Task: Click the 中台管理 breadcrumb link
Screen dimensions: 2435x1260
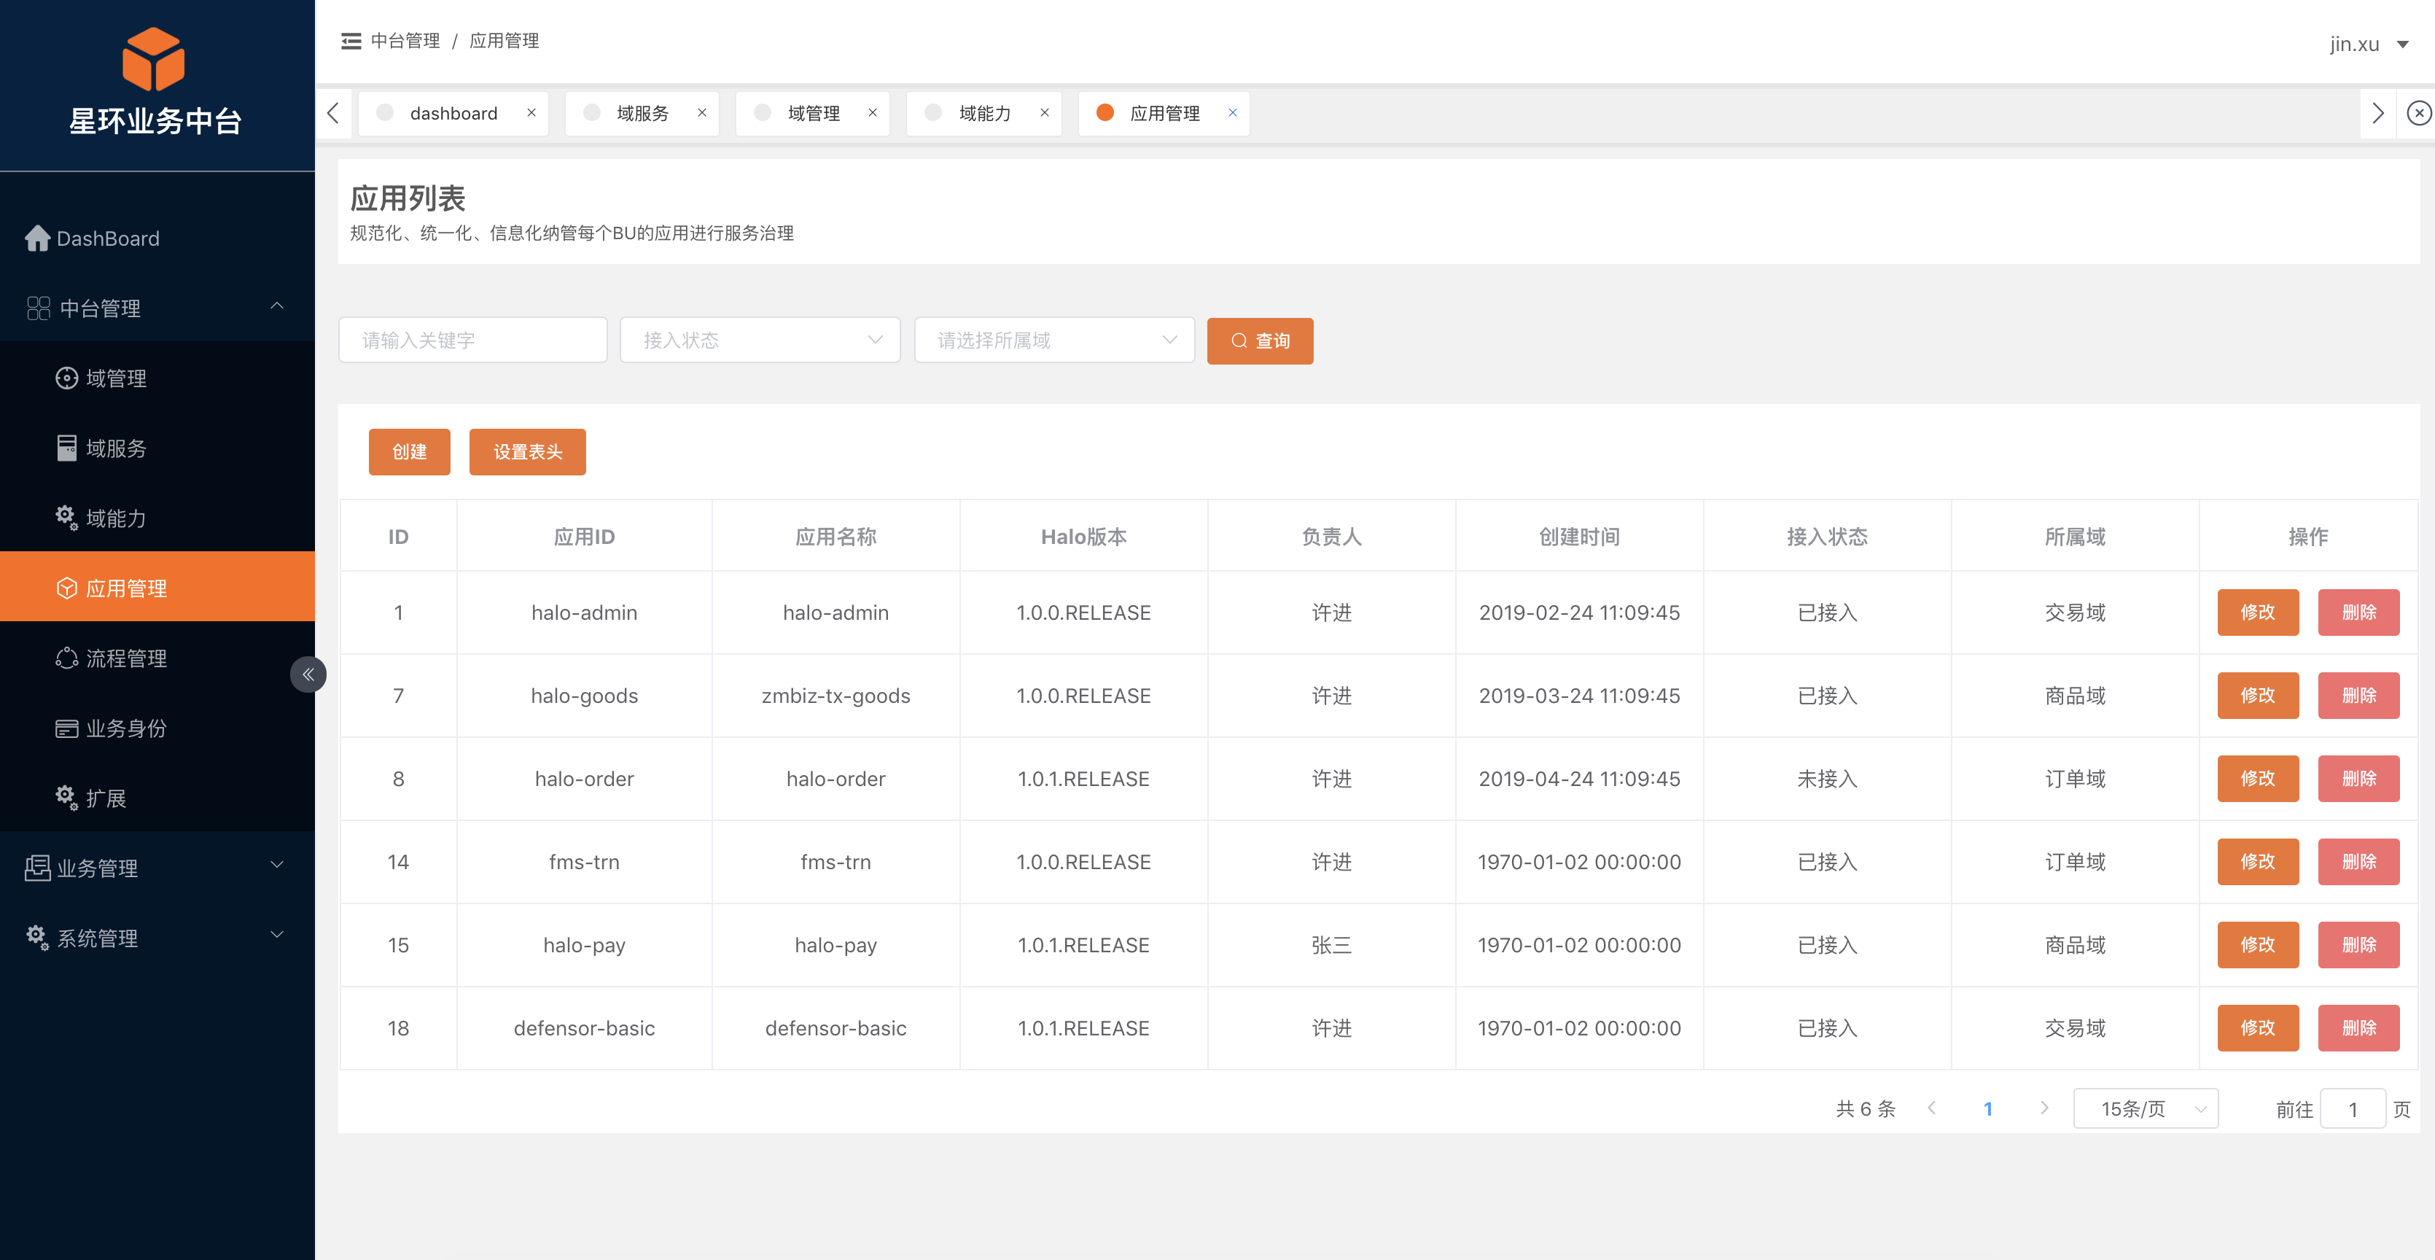Action: click(x=405, y=41)
